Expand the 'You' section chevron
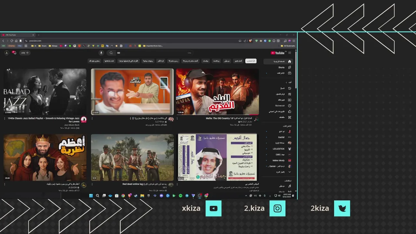The width and height of the screenshot is (416, 234). tap(286, 82)
